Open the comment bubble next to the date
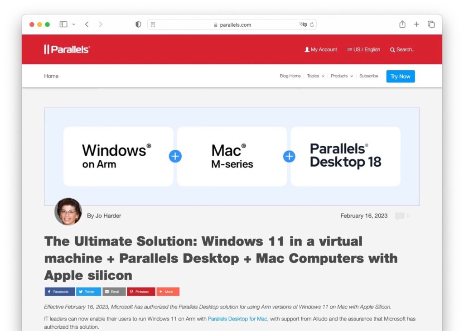Viewport: 464px width, 331px height. click(x=401, y=216)
